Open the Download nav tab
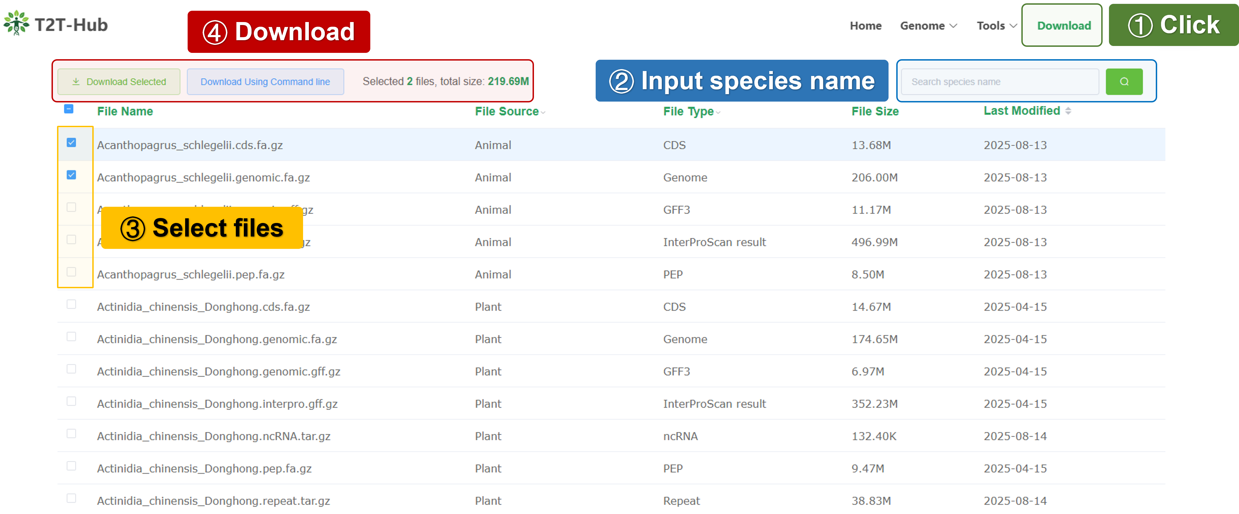 tap(1063, 26)
